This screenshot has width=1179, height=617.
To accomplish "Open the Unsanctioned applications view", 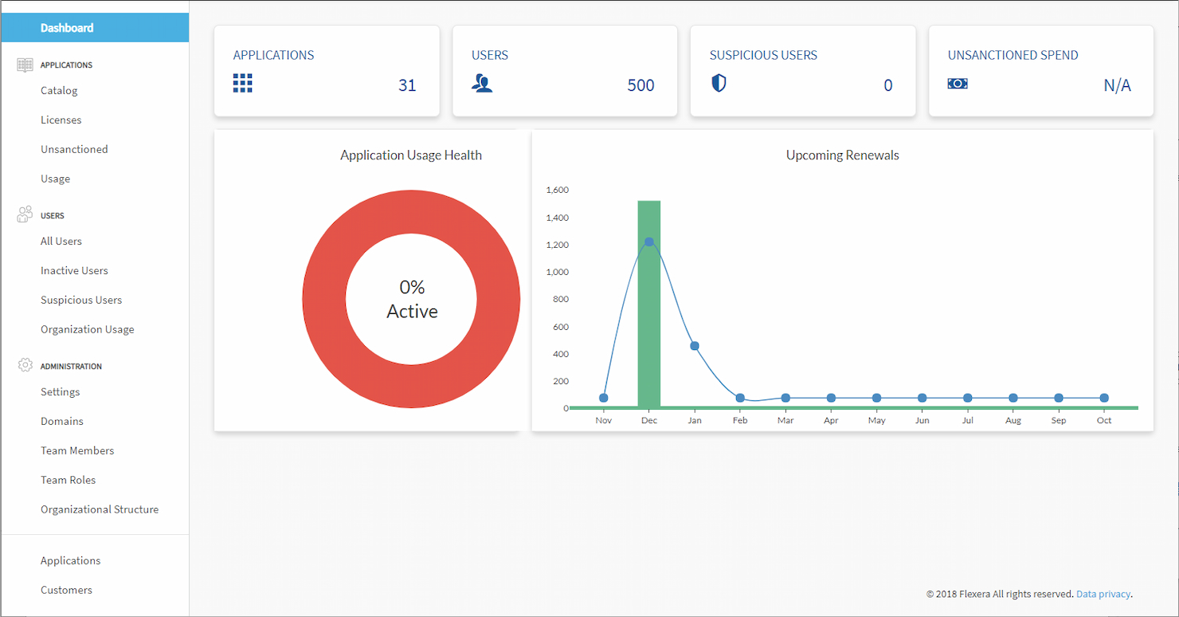I will click(x=74, y=149).
